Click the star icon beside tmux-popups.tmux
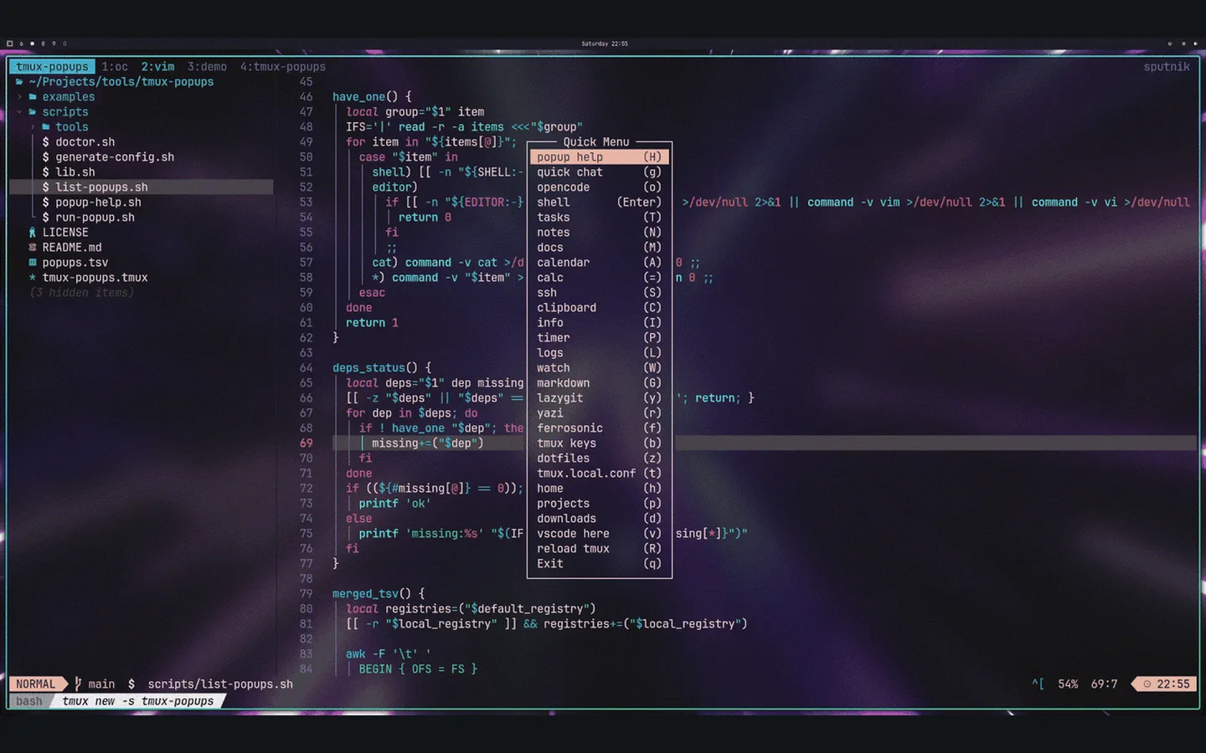This screenshot has height=753, width=1206. (33, 278)
